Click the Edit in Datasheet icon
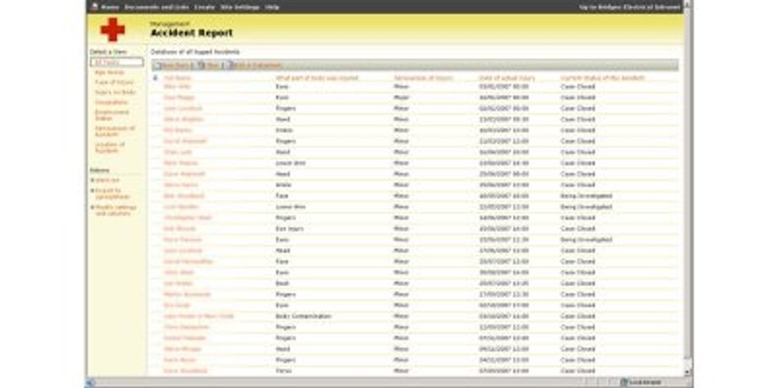 (230, 65)
